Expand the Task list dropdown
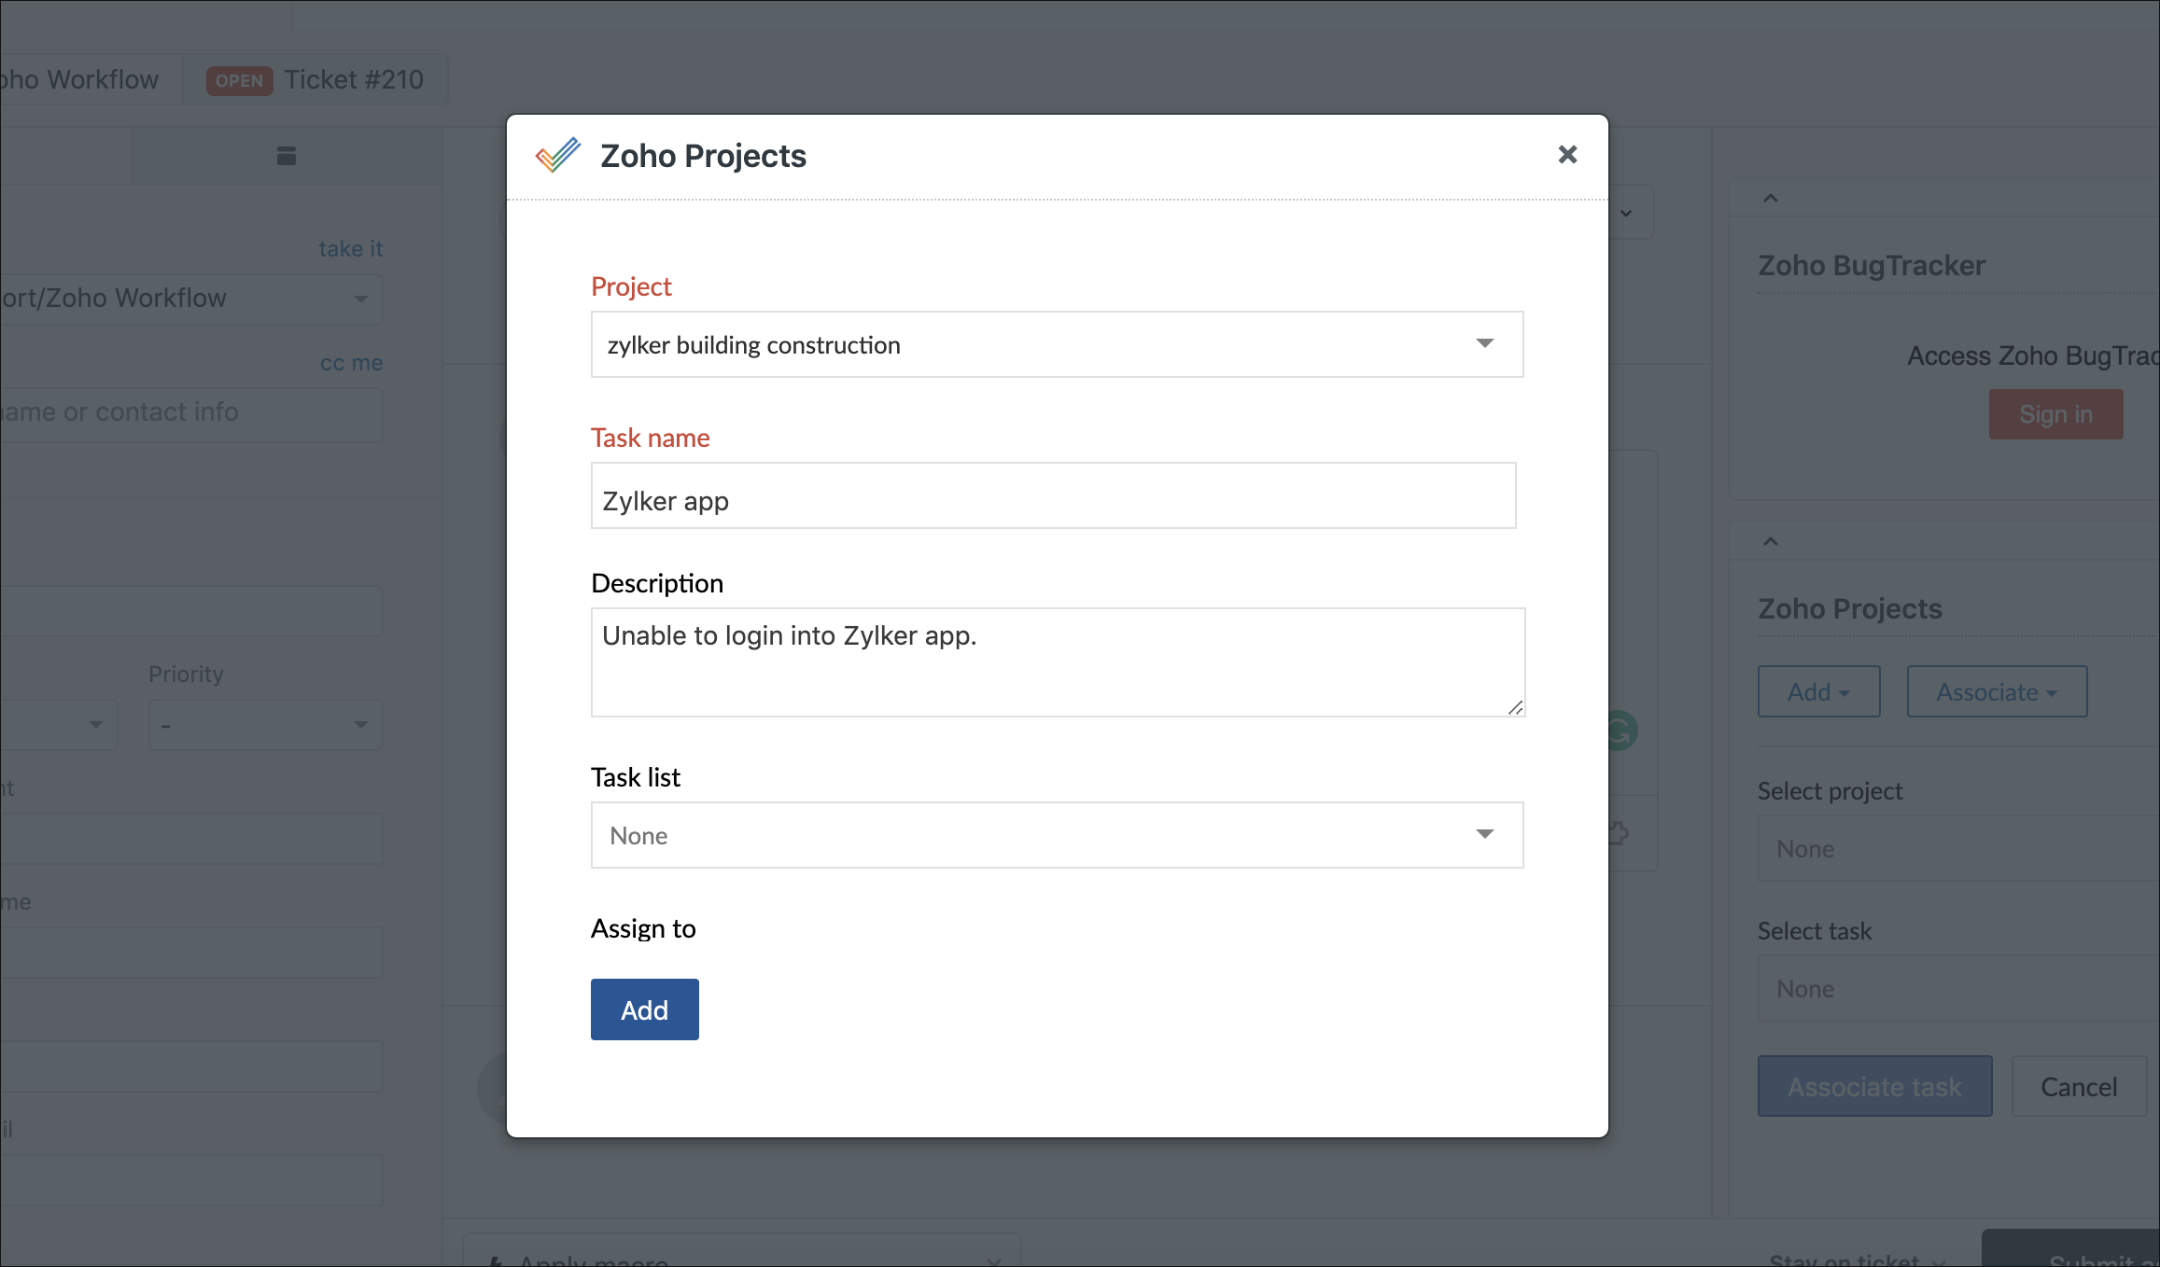Screen dimensions: 2160x1267 pyautogui.click(x=1057, y=836)
